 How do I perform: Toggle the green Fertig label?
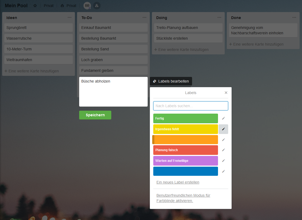pyautogui.click(x=185, y=118)
